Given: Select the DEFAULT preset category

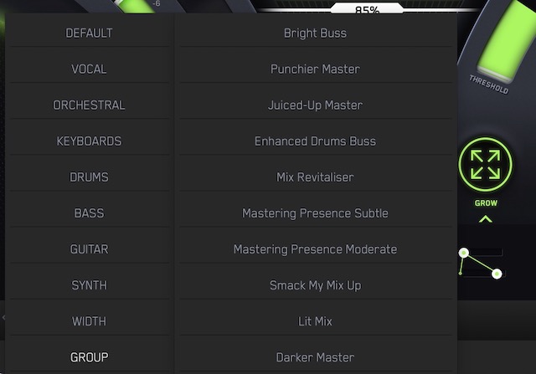Looking at the screenshot, I should coord(89,33).
